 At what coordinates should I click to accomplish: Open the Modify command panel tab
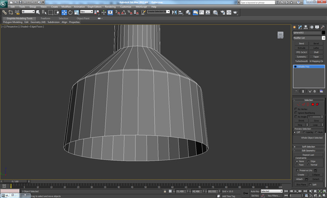tap(300, 27)
